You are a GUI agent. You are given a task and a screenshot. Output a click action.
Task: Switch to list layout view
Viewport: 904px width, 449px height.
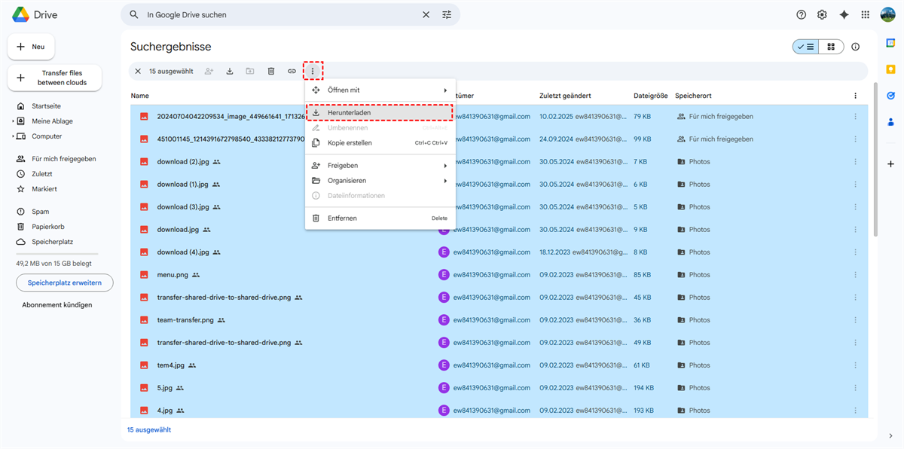805,47
